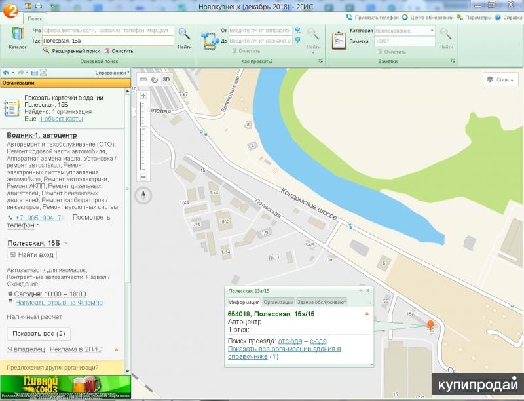Click the orange map pin at building 15Б
The width and height of the screenshot is (524, 401).
(430, 325)
